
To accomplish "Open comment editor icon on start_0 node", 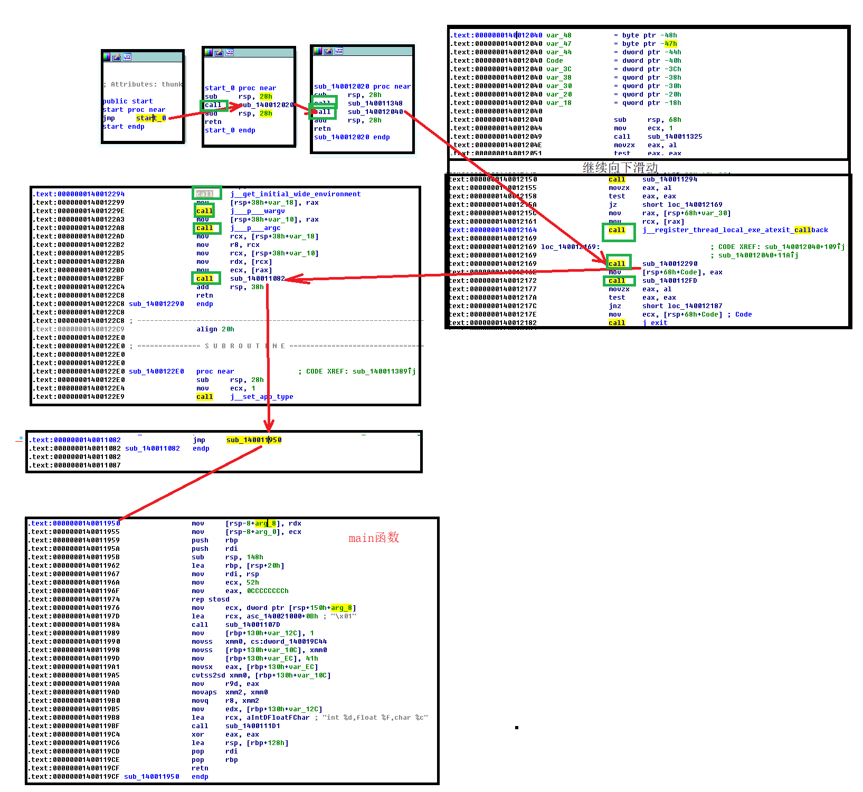I will click(219, 52).
